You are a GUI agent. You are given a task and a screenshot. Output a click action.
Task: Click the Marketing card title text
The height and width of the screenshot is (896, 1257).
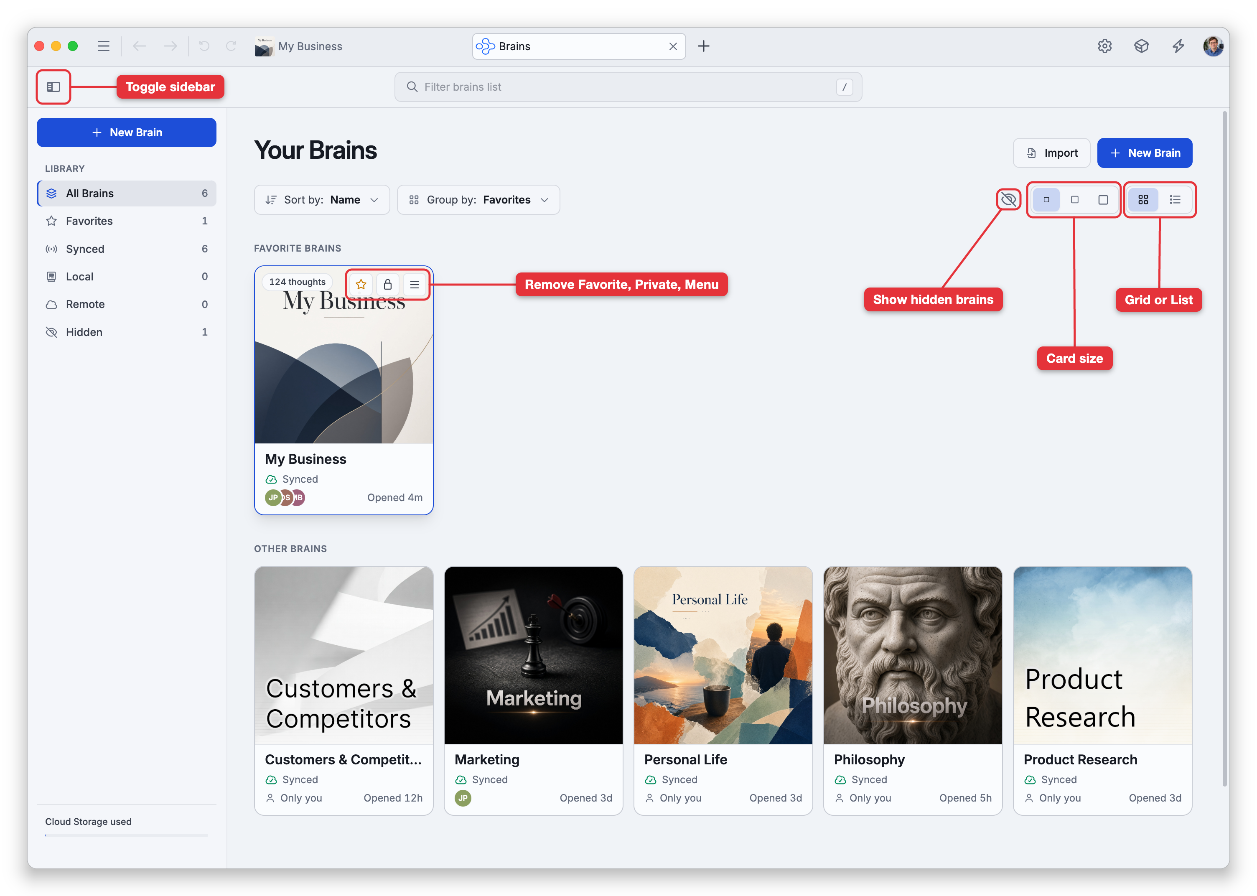pos(487,760)
